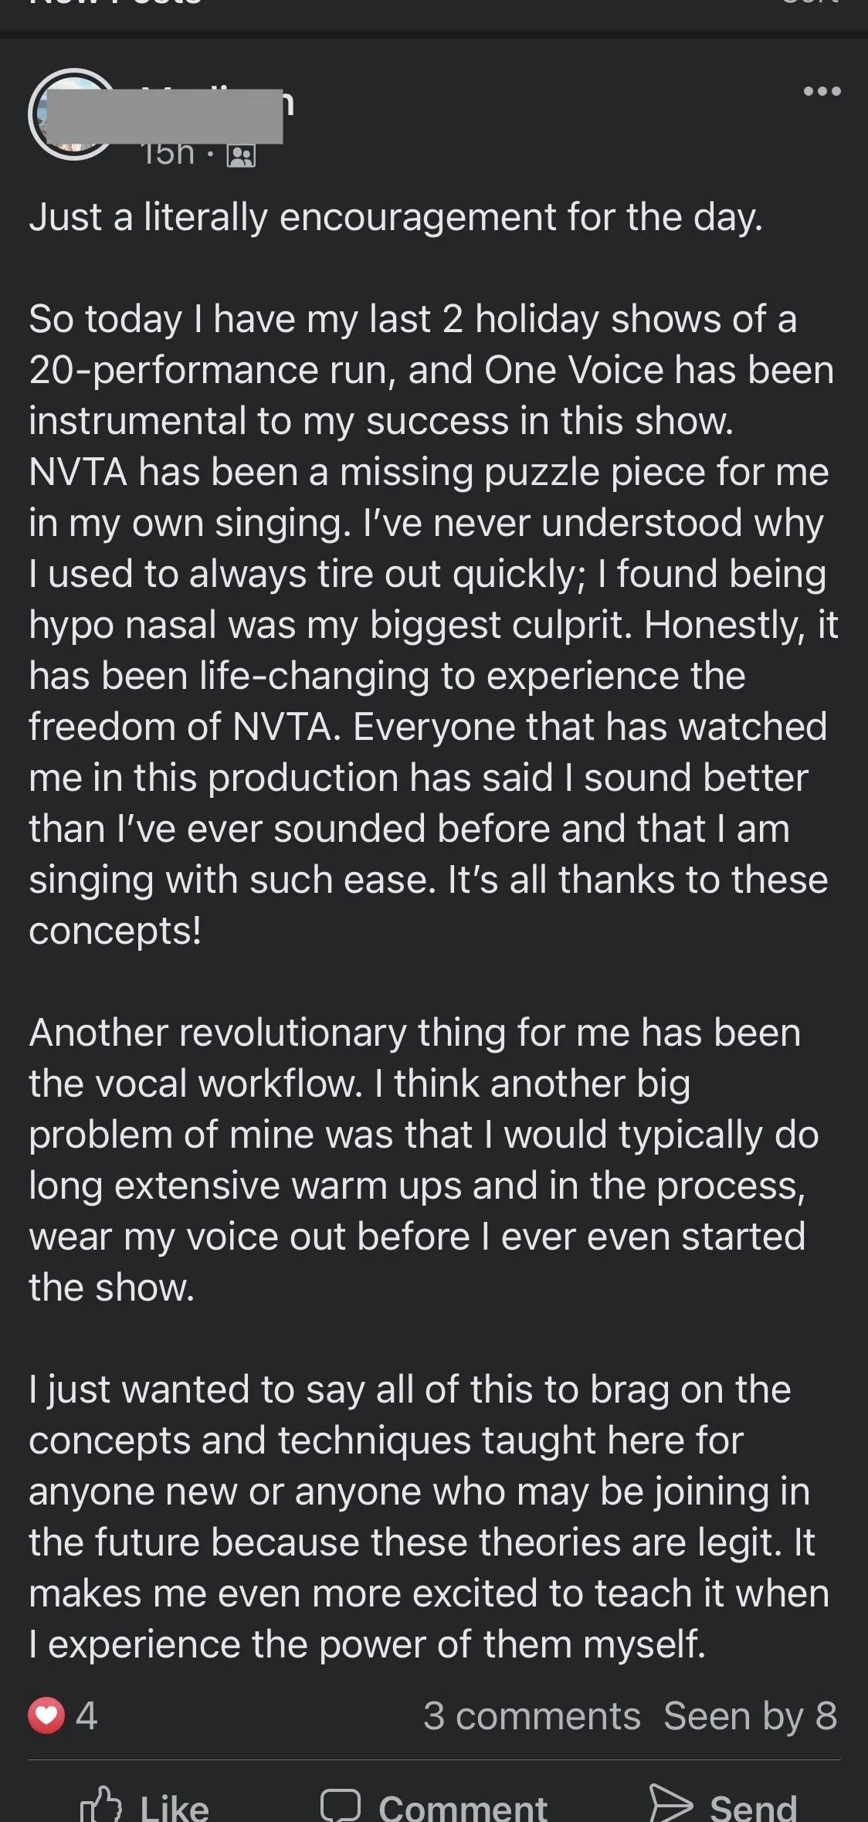The height and width of the screenshot is (1822, 868).
Task: Click the Comment button label
Action: point(463,1807)
